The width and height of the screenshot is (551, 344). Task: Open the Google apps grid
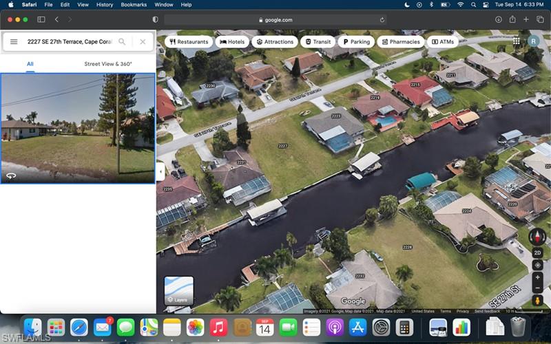(x=517, y=41)
